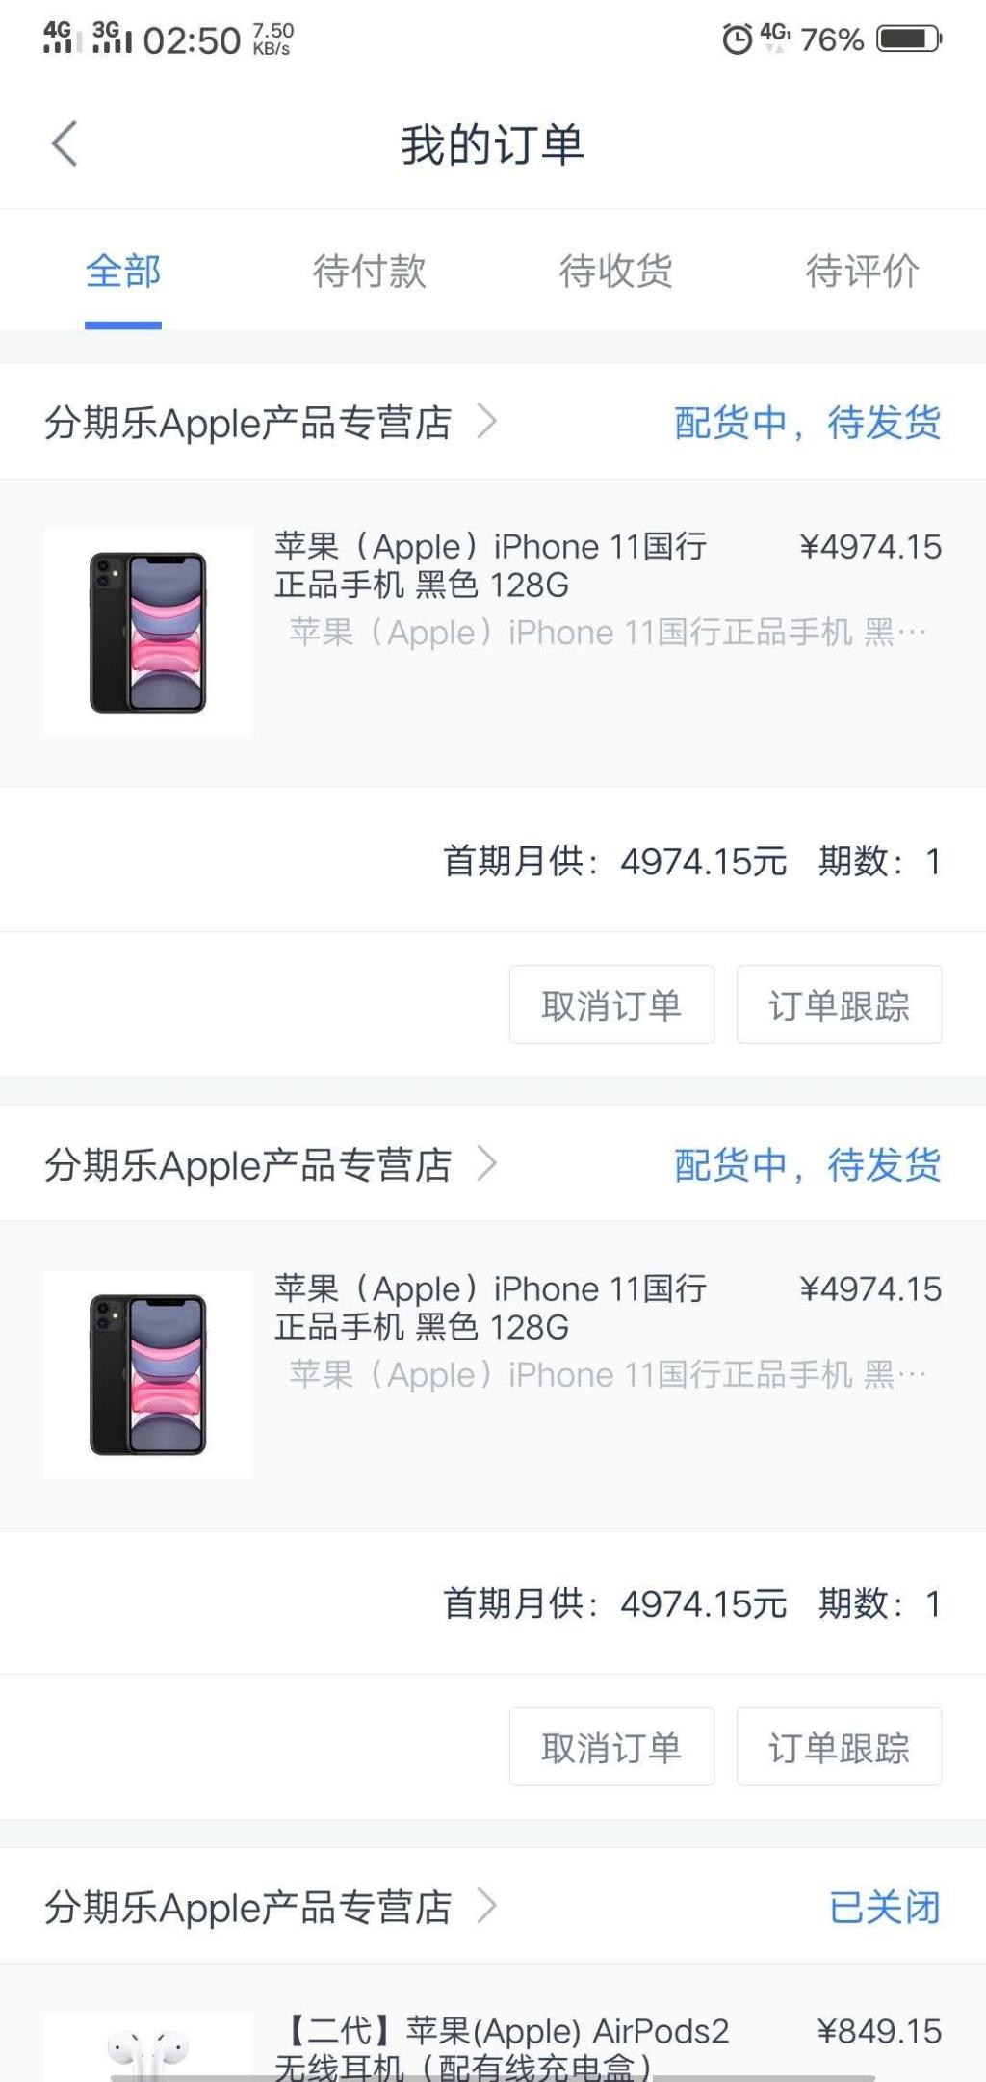The image size is (986, 2082).
Task: Open first order's 配货中,待发货 status
Action: tap(808, 422)
